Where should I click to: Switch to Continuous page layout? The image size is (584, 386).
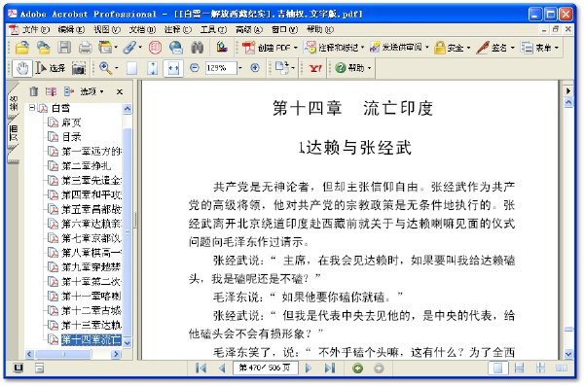[519, 368]
